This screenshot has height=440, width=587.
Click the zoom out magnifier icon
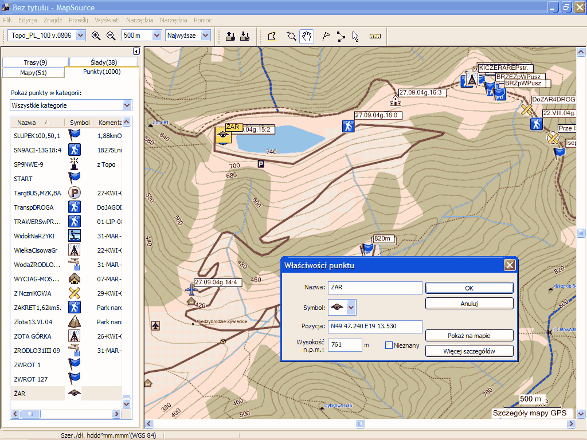pos(111,36)
